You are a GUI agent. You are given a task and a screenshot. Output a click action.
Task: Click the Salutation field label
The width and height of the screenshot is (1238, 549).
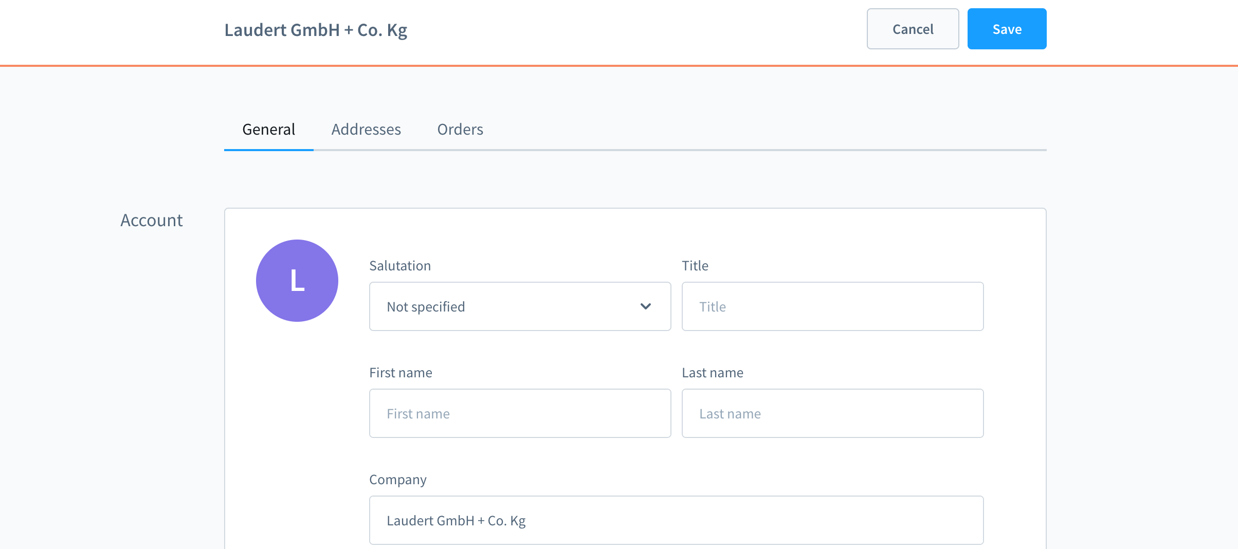click(x=399, y=266)
